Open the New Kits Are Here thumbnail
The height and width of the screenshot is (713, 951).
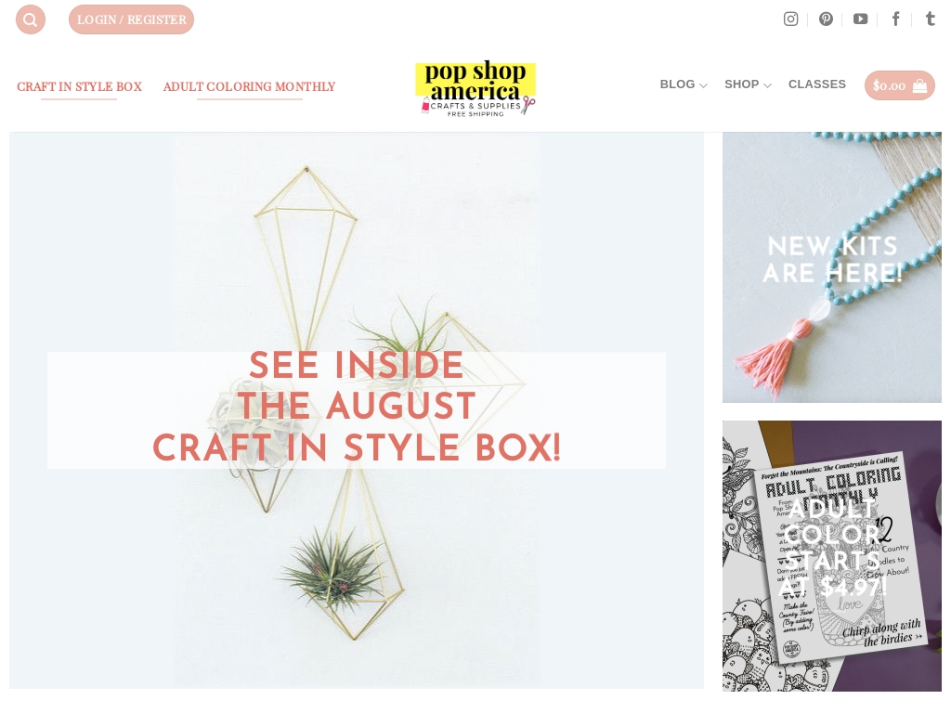tap(832, 267)
